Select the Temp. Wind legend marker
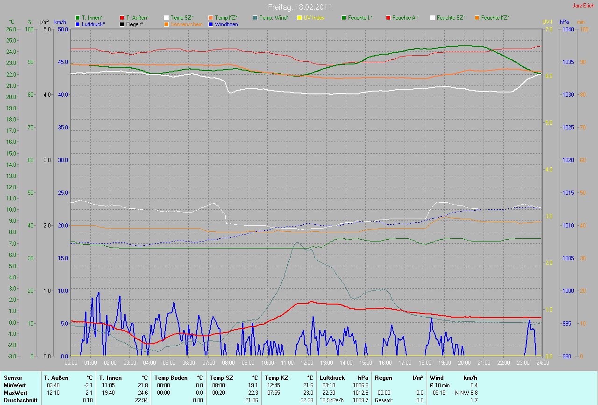 pos(255,18)
